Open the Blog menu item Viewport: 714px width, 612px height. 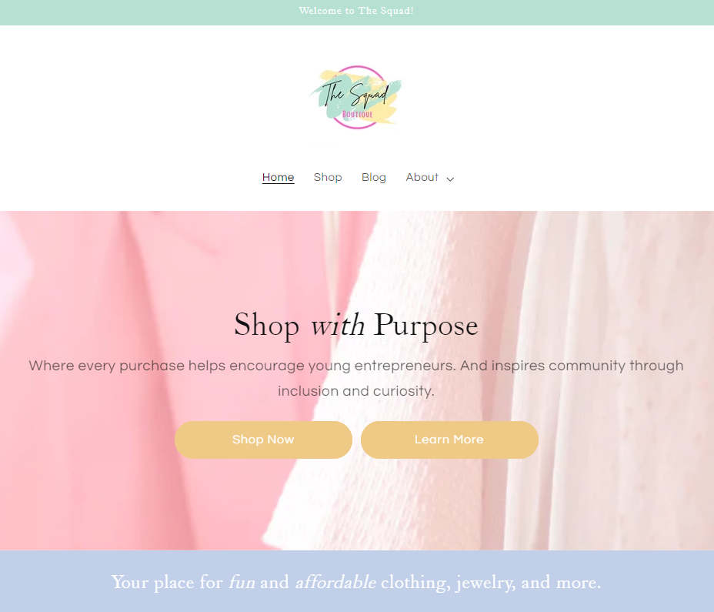pos(374,177)
